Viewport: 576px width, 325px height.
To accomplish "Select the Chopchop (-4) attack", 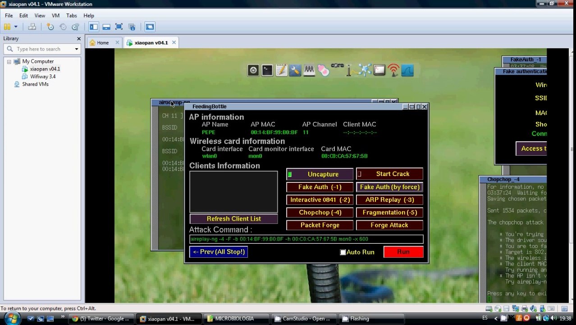I will pos(320,212).
